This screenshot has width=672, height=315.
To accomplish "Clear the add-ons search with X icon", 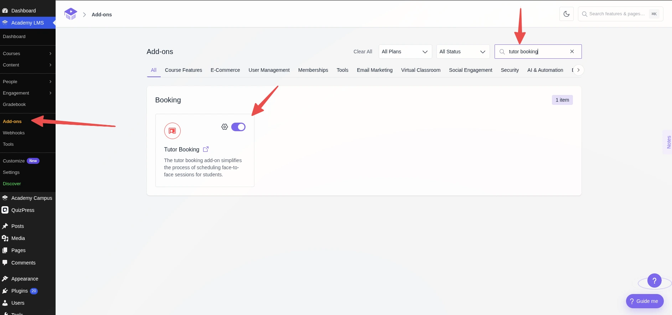I will point(572,52).
